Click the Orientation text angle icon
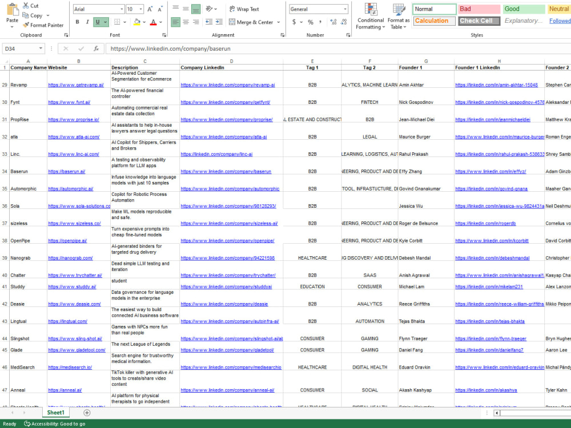The width and height of the screenshot is (571, 428). tap(209, 9)
